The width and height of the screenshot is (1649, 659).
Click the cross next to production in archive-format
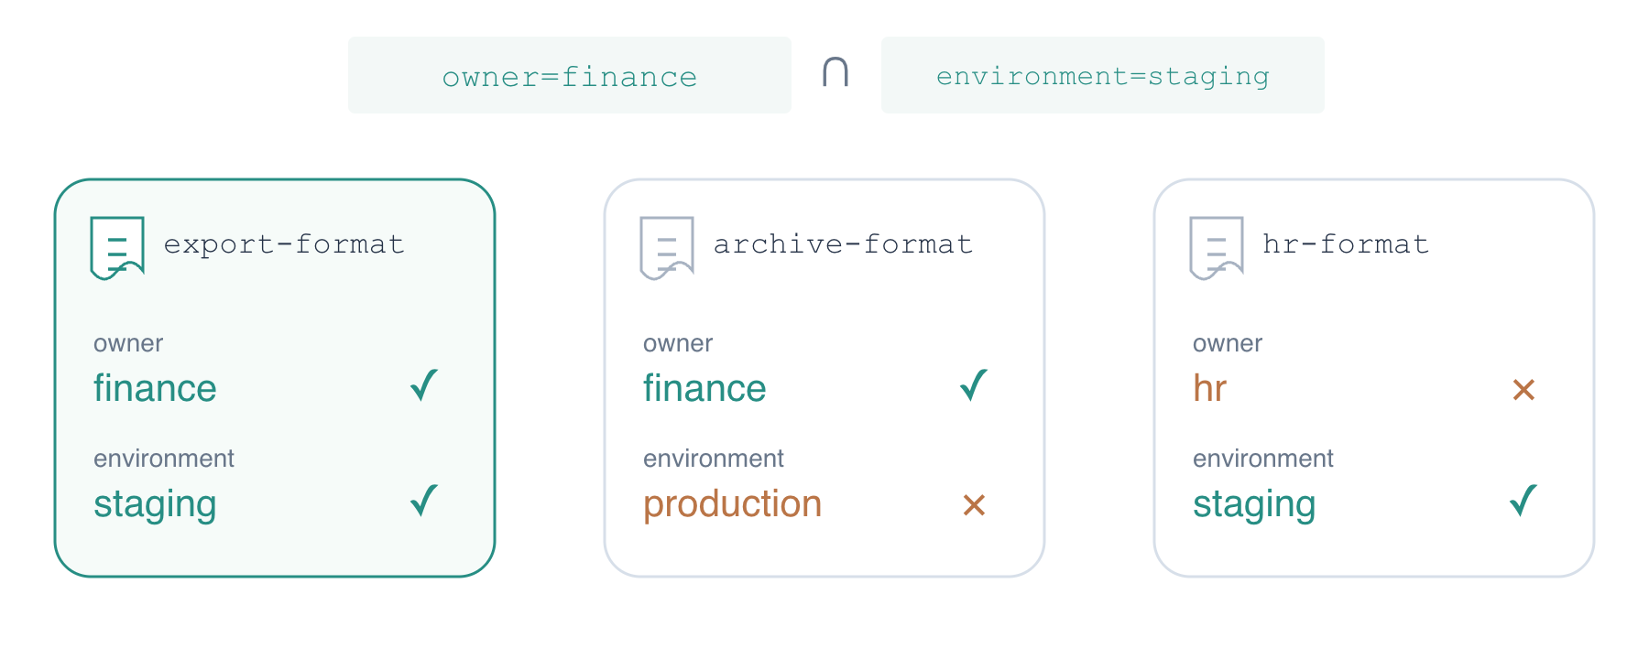point(974,504)
